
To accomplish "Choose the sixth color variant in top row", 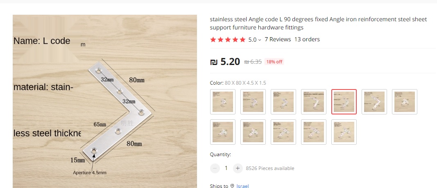I will click(374, 102).
